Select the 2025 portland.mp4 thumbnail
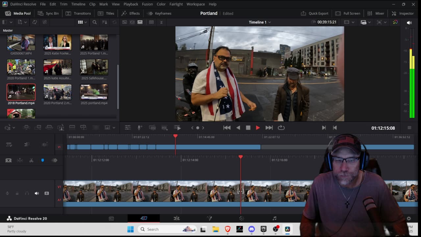 (94, 92)
